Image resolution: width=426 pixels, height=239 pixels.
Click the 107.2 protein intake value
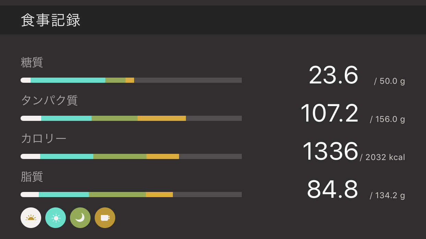point(329,113)
